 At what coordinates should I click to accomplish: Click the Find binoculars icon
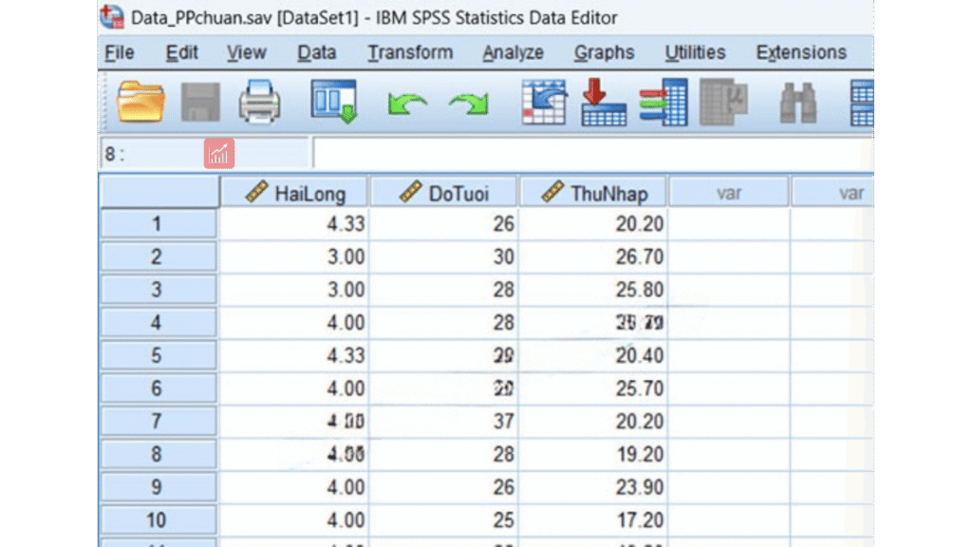tap(797, 103)
